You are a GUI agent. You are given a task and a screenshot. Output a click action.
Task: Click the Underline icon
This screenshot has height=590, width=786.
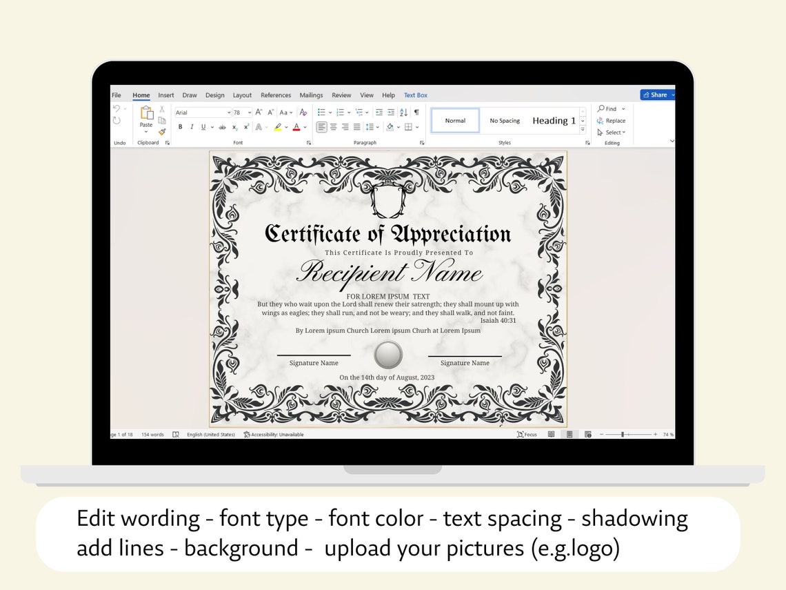click(202, 126)
